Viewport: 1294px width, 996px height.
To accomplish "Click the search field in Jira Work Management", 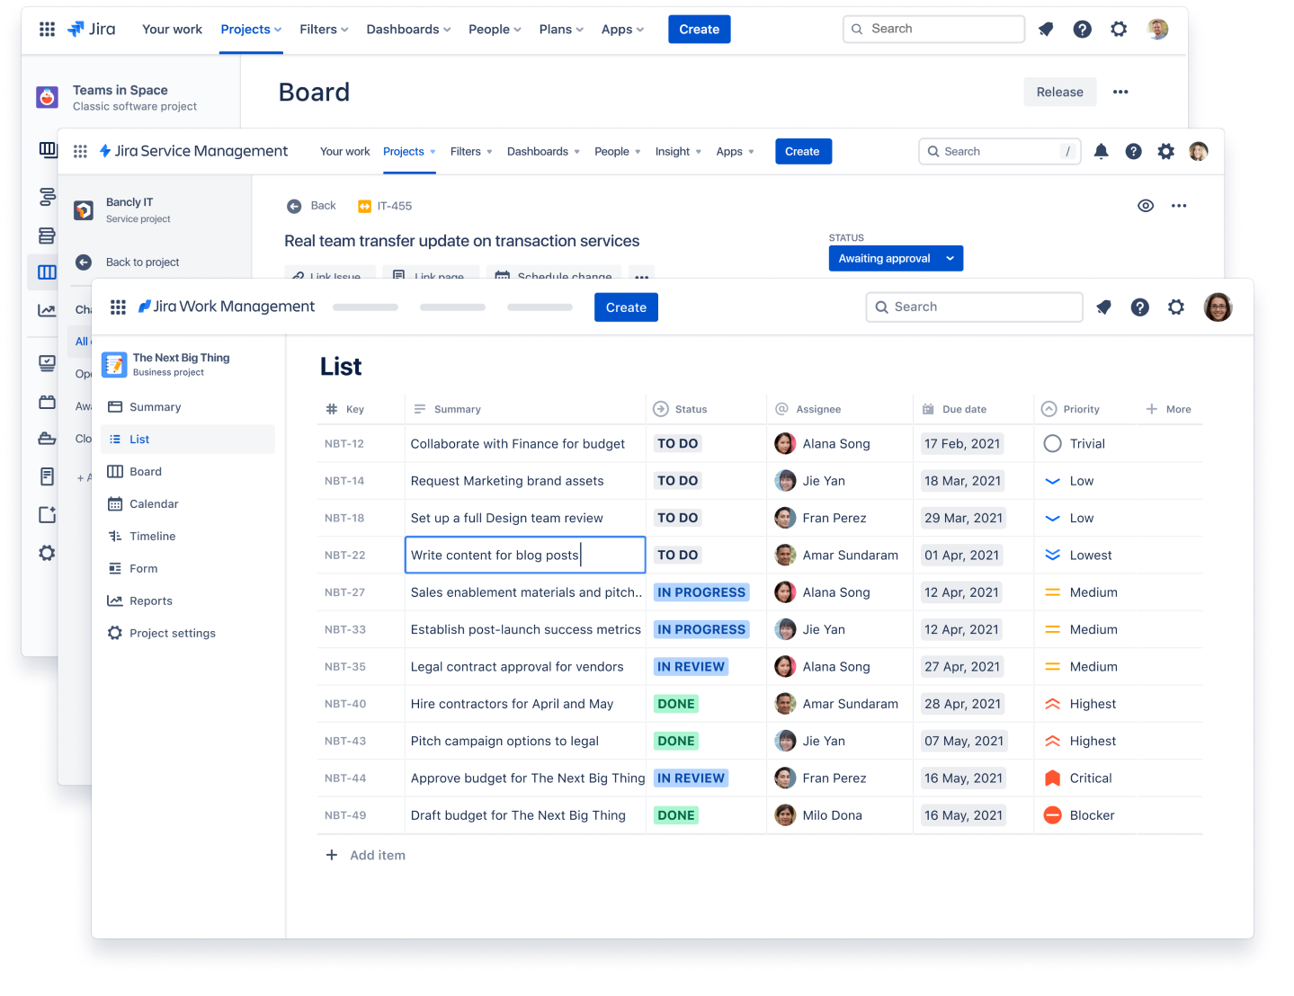I will [x=974, y=307].
